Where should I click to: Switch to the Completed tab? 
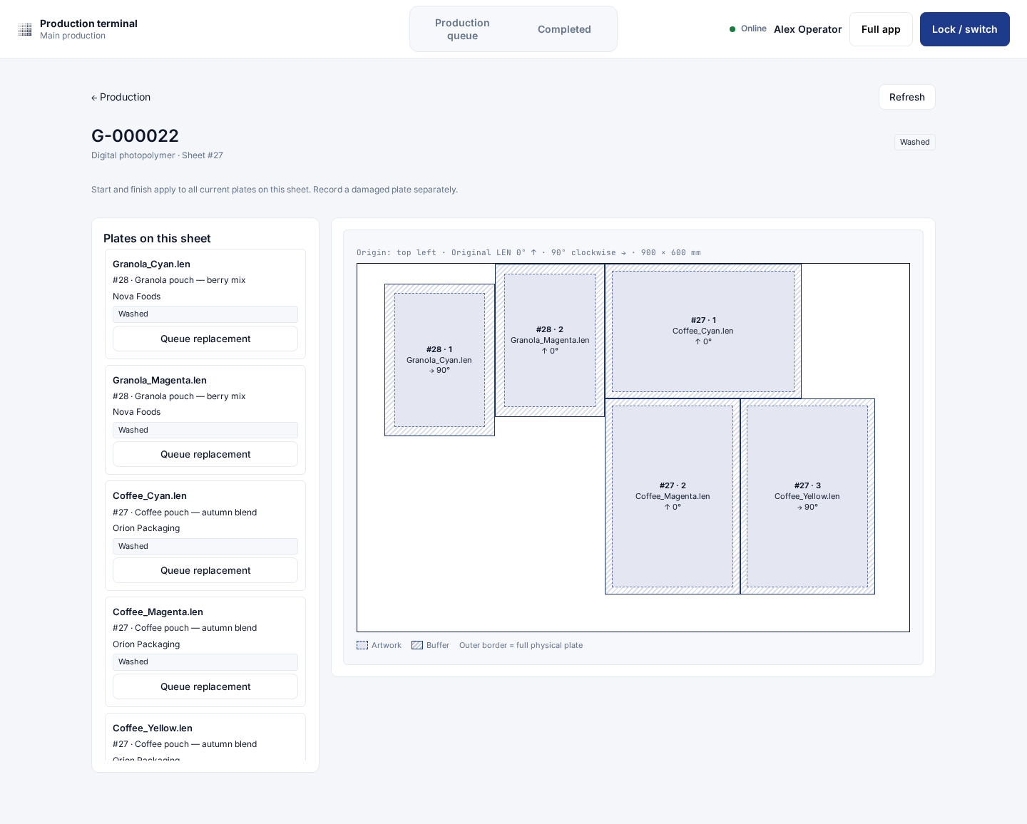point(564,29)
